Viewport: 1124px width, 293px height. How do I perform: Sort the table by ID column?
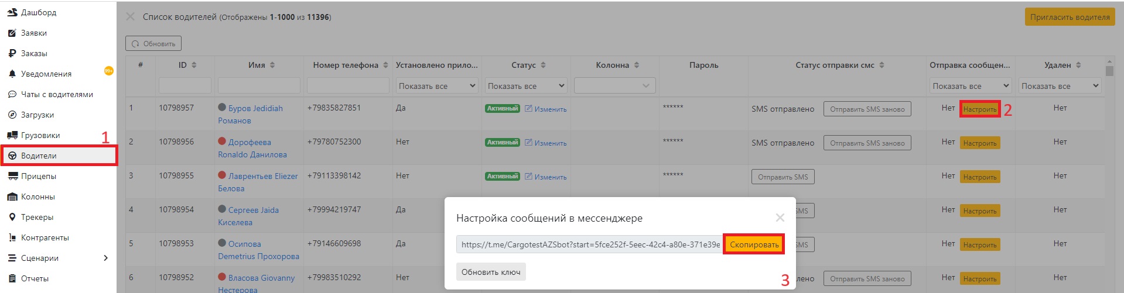[x=194, y=65]
